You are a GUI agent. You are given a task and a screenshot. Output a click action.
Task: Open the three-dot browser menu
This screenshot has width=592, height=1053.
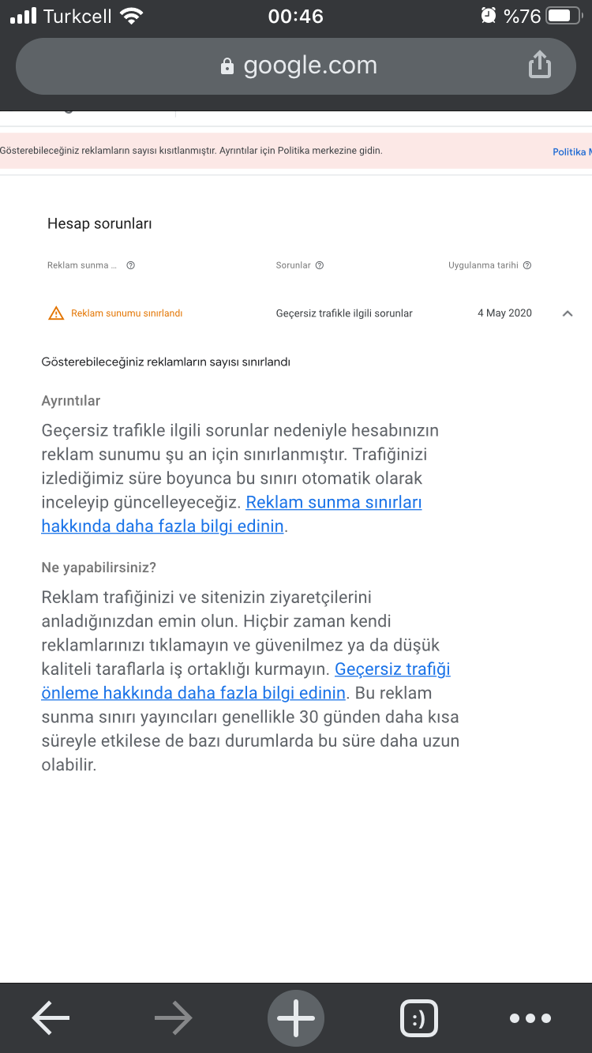point(530,1018)
